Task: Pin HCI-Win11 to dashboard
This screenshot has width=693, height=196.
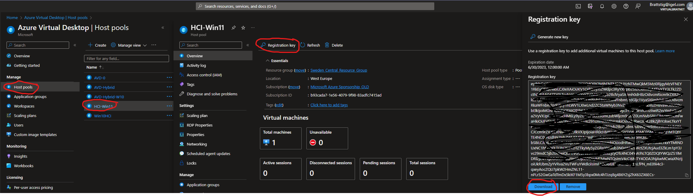Action: point(234,28)
